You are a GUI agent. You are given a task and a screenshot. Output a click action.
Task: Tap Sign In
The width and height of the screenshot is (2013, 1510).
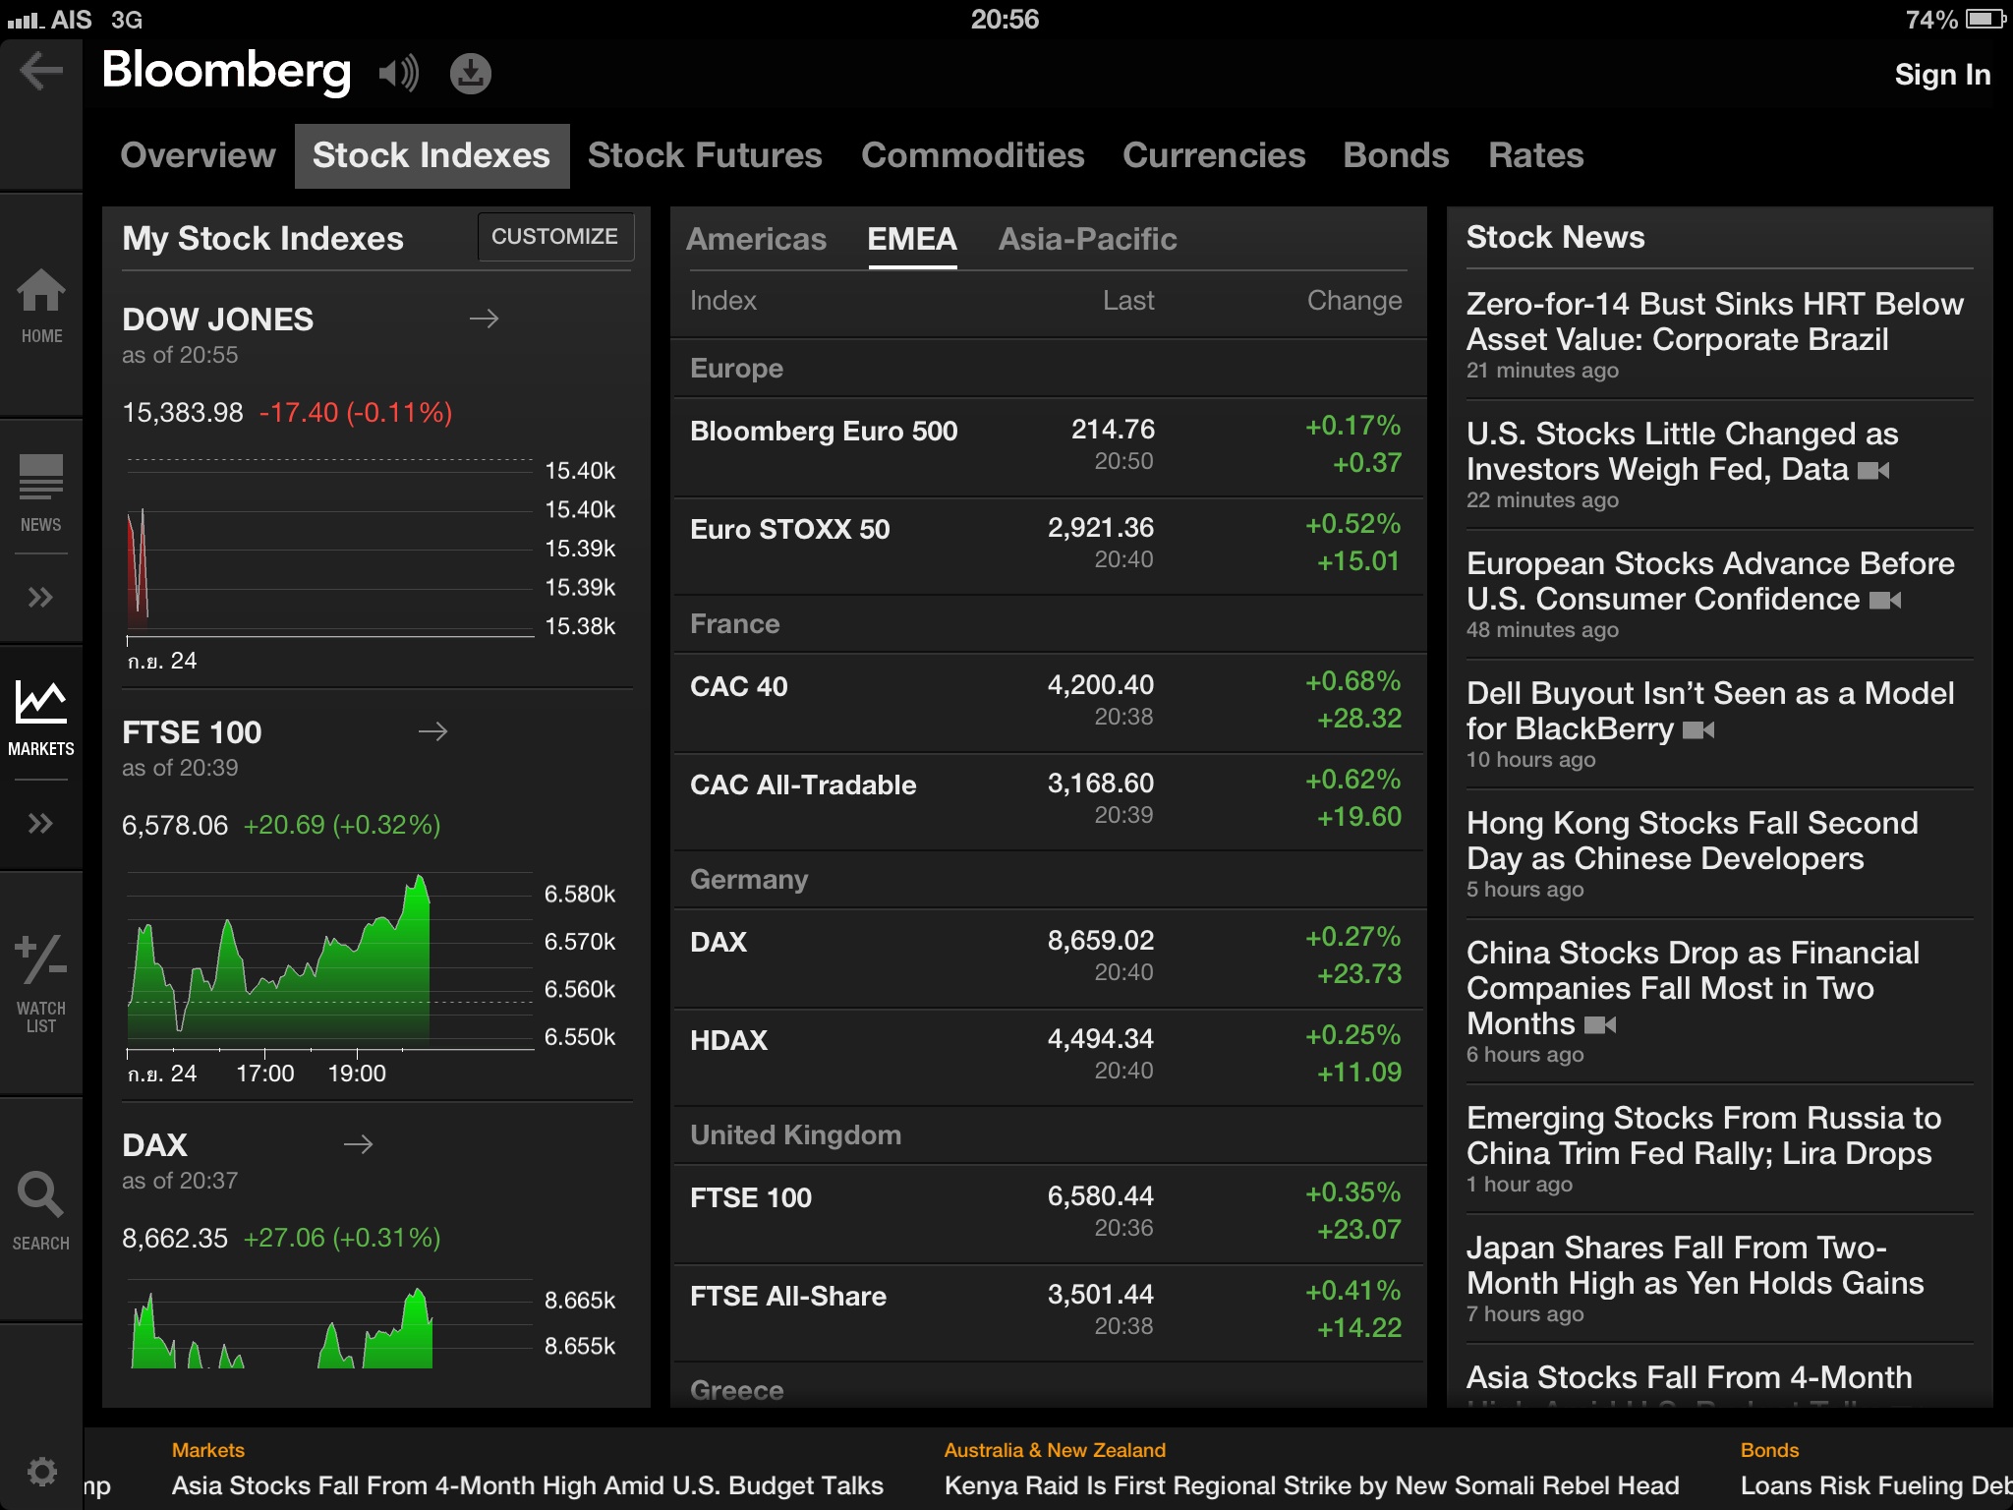coord(1942,75)
